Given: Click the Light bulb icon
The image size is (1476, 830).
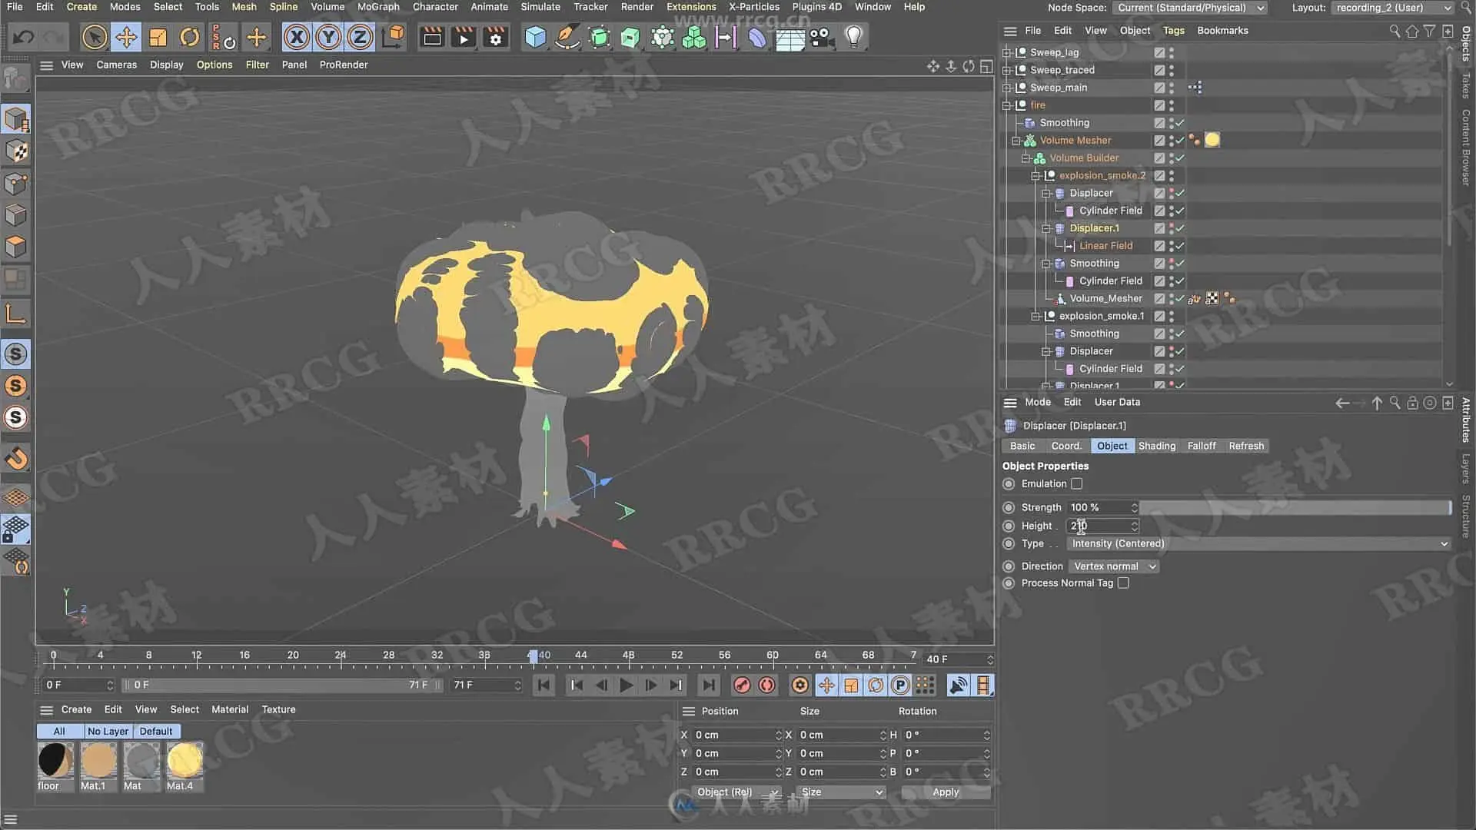Looking at the screenshot, I should click(x=853, y=37).
